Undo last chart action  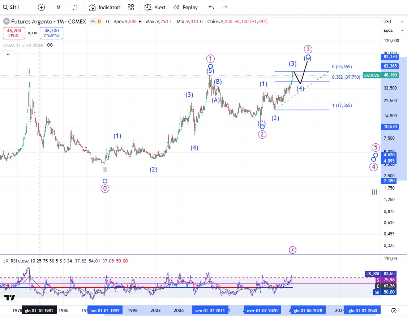tap(211, 8)
